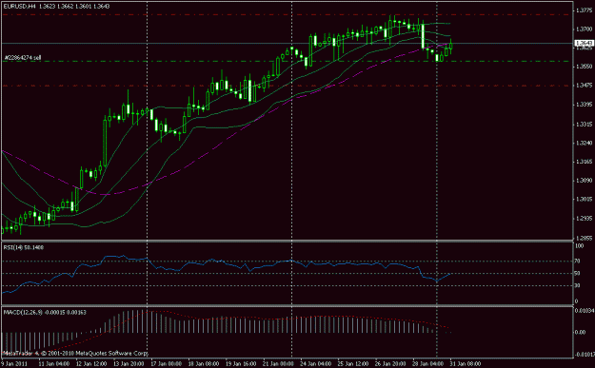Click the 1.3015 price axis label
This screenshot has height=368, width=595.
pos(584,200)
